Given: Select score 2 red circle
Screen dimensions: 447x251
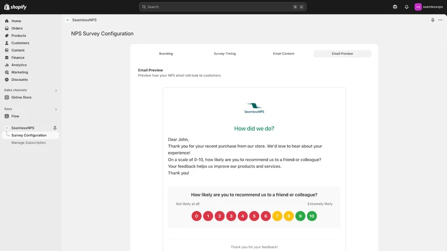Looking at the screenshot, I should [x=220, y=216].
